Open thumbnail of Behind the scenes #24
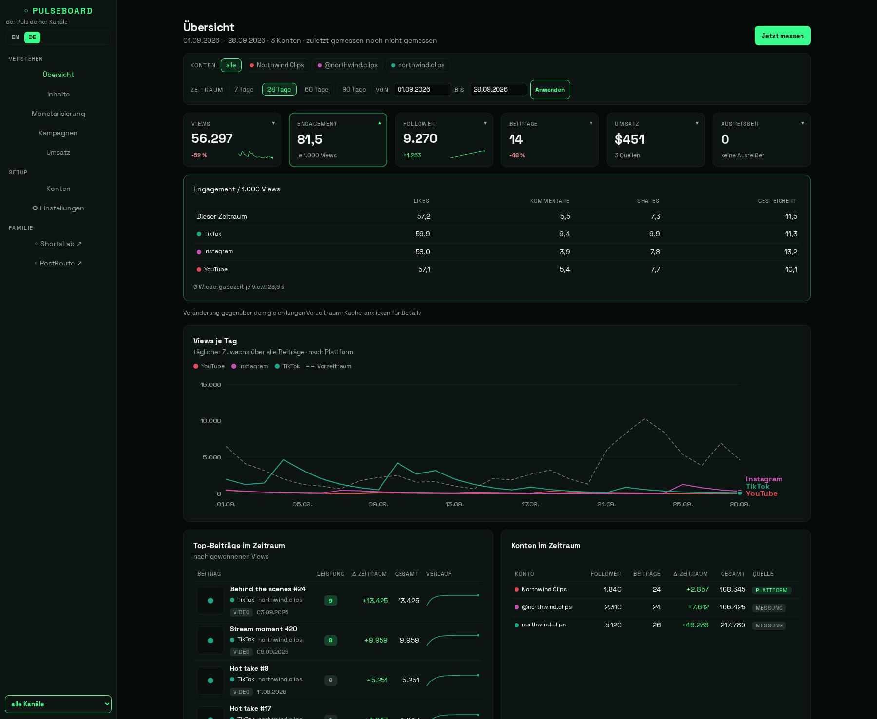The height and width of the screenshot is (719, 877). tap(210, 601)
